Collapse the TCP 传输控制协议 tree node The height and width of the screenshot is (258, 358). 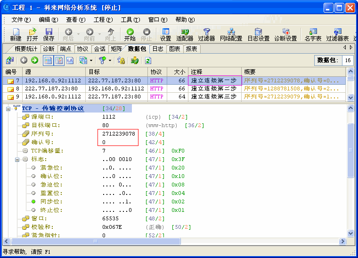8,109
